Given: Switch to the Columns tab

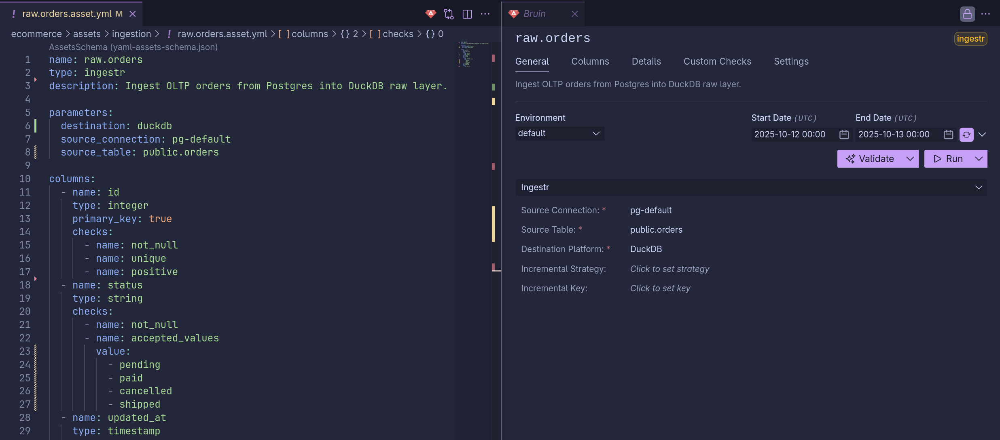Looking at the screenshot, I should click(x=590, y=61).
